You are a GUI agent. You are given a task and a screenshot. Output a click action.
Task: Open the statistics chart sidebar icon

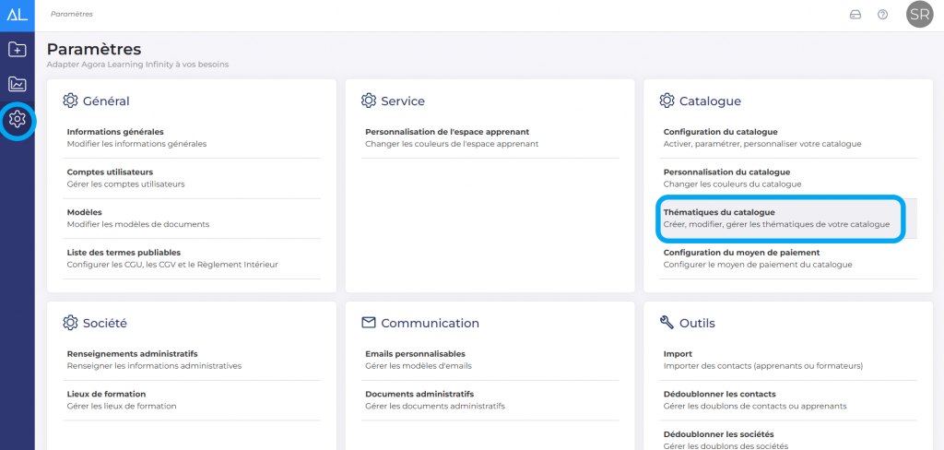[17, 84]
